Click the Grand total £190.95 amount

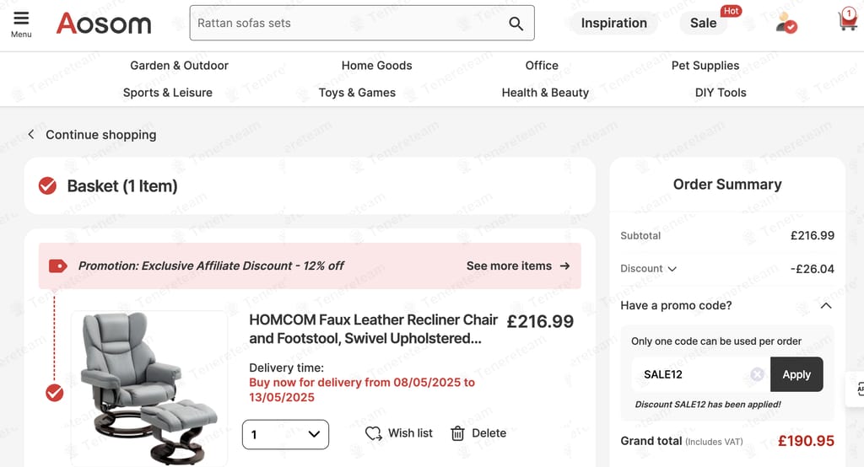pyautogui.click(x=806, y=441)
